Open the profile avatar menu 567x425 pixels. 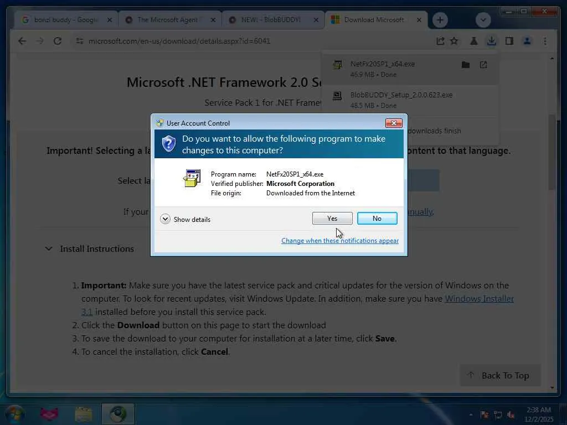pos(527,41)
